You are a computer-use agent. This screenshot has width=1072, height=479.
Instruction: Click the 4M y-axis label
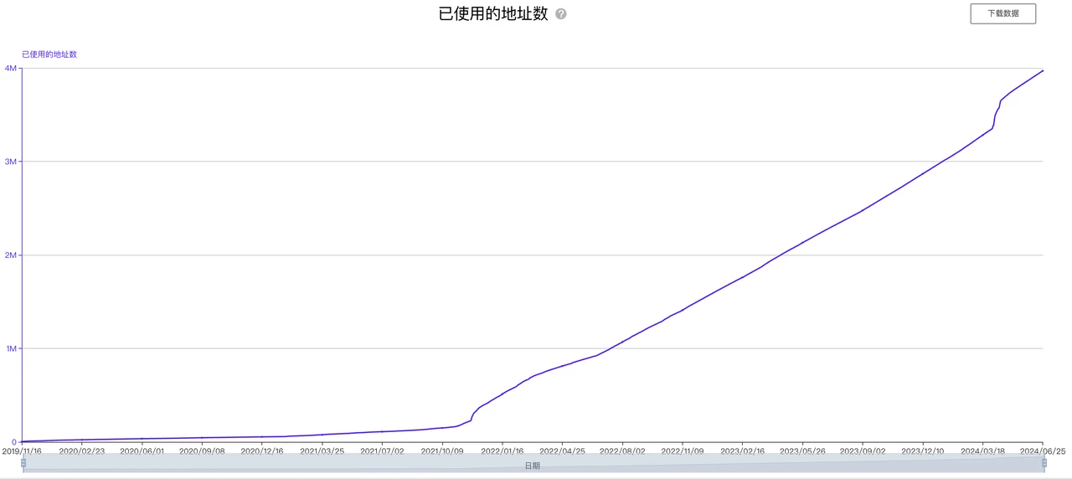tap(10, 68)
